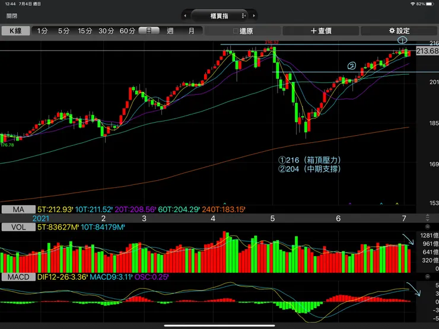Click the 176.78 low price label
The image size is (439, 329).
[7, 145]
